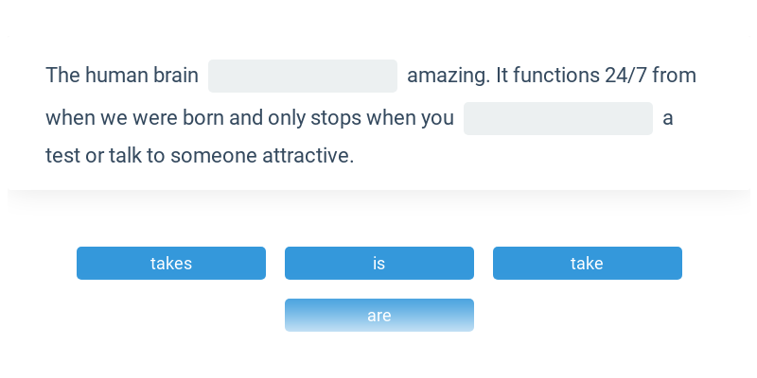
Task: Pick the "are" answer button
Action: (x=379, y=316)
